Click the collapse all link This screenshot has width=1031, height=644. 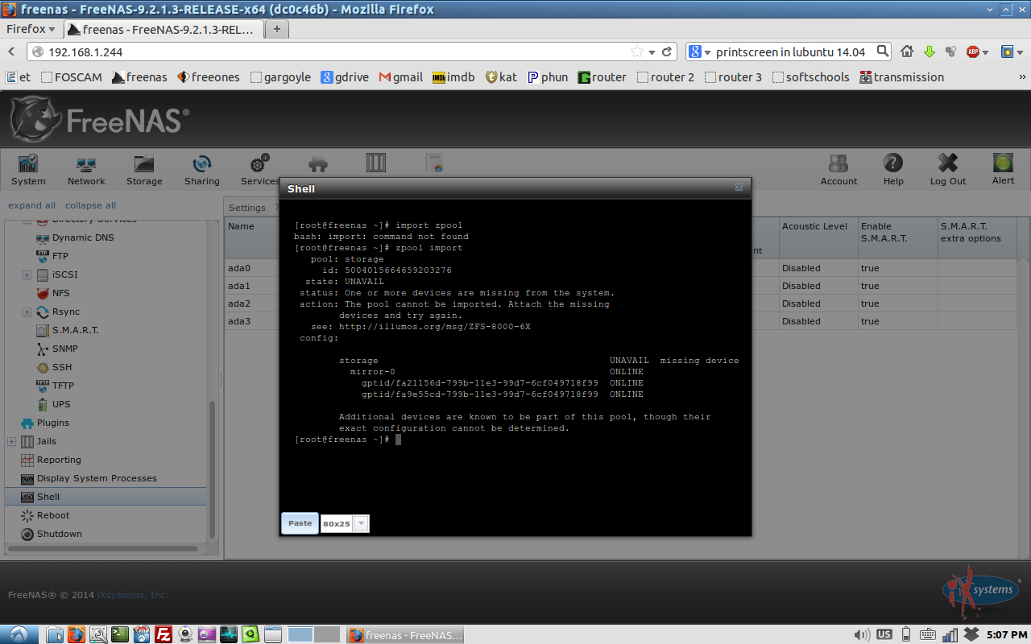[90, 205]
